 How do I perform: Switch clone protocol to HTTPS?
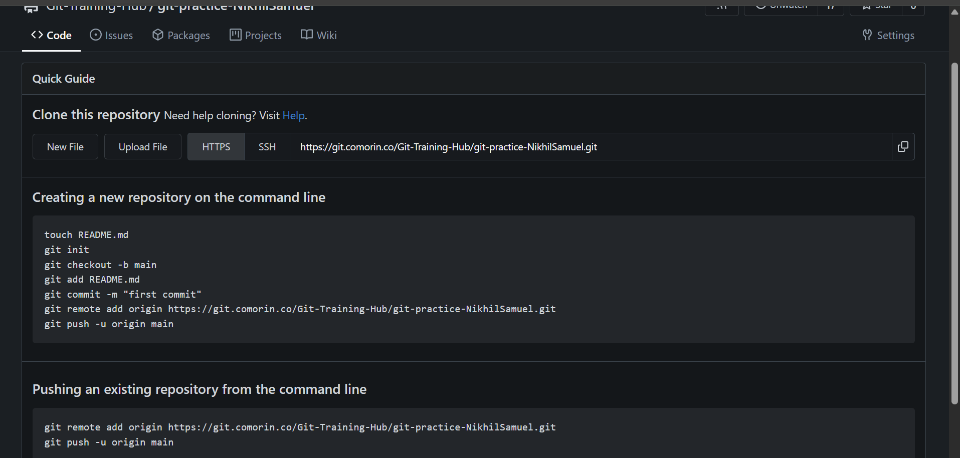216,147
